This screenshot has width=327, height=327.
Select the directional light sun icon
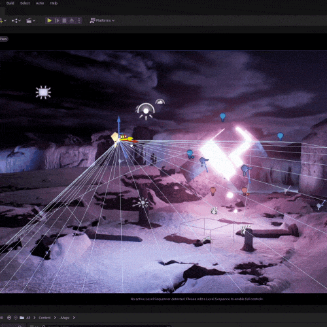pyautogui.click(x=43, y=92)
